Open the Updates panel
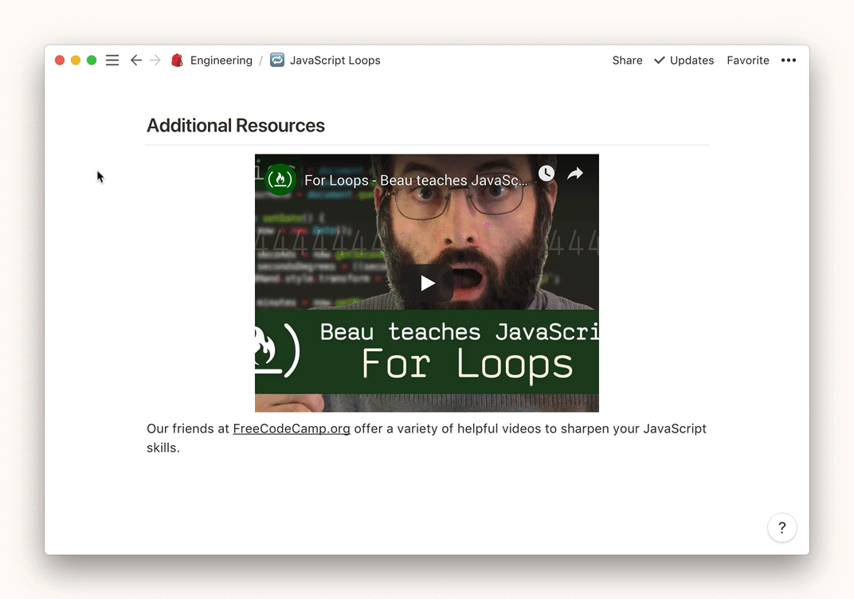 684,61
